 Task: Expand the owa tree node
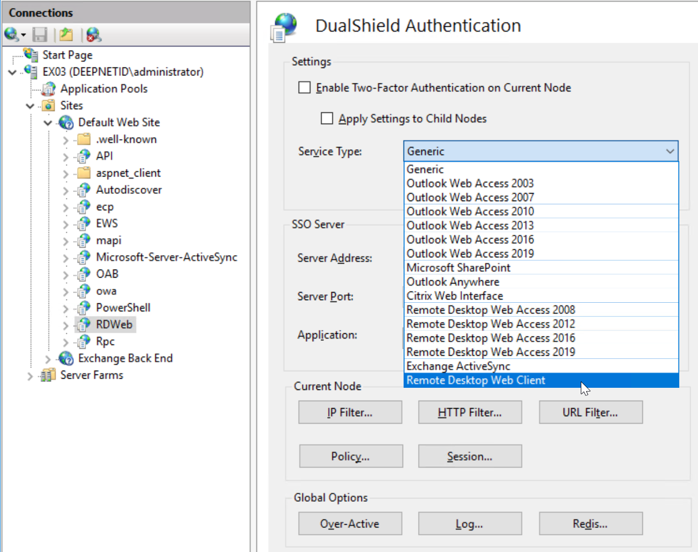pos(65,292)
